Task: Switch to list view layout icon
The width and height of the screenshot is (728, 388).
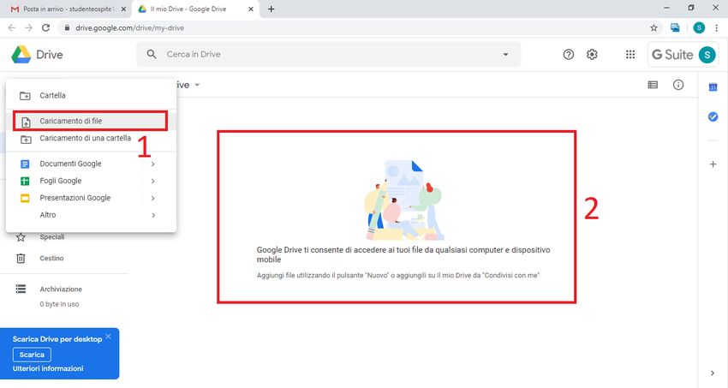Action: click(x=653, y=85)
